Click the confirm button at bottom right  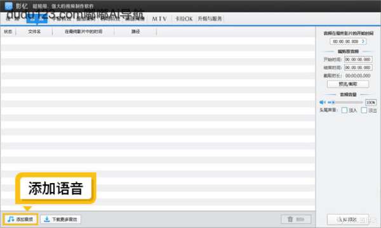tap(348, 220)
